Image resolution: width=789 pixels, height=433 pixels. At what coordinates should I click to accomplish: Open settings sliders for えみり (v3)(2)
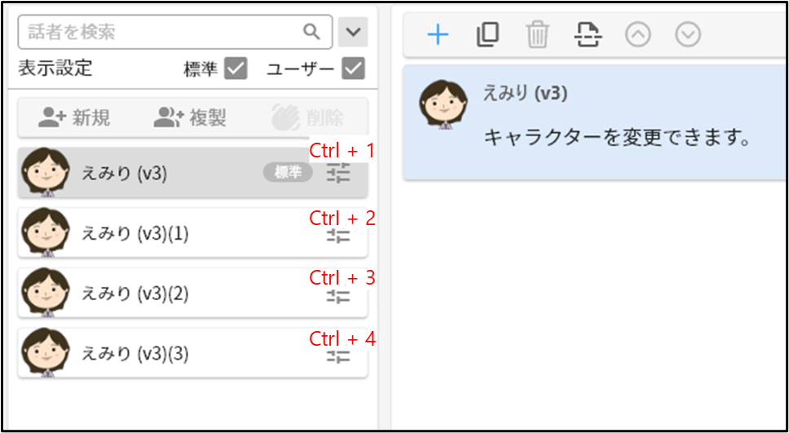(338, 295)
